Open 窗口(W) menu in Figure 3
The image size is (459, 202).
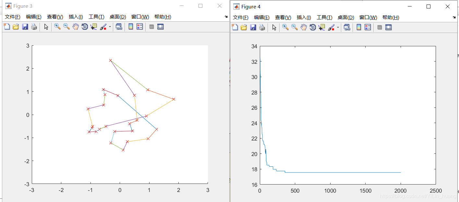click(x=140, y=17)
